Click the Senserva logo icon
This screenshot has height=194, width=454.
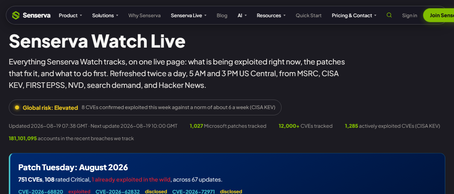coord(16,15)
